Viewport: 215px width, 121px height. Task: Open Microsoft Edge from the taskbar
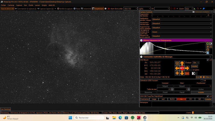120,118
